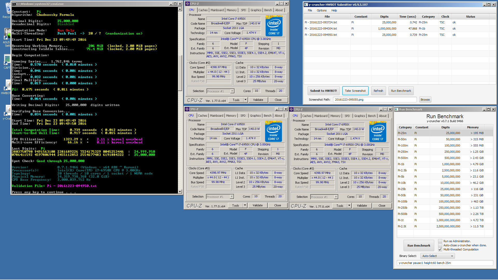Minimize the y-cruncher HWBOT Submitter window
The height and width of the screenshot is (280, 498).
click(485, 5)
